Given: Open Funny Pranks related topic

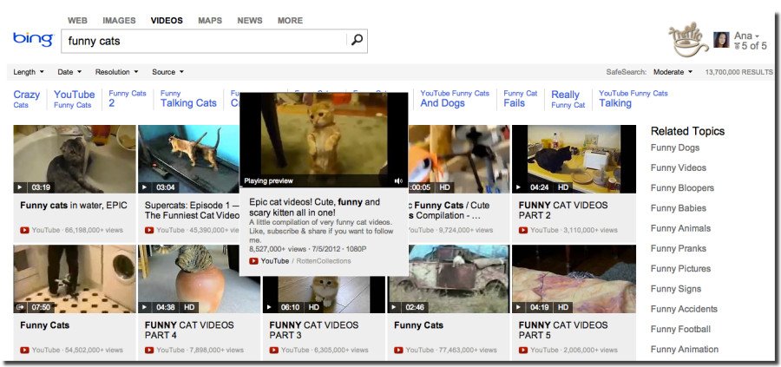Looking at the screenshot, I should 679,248.
